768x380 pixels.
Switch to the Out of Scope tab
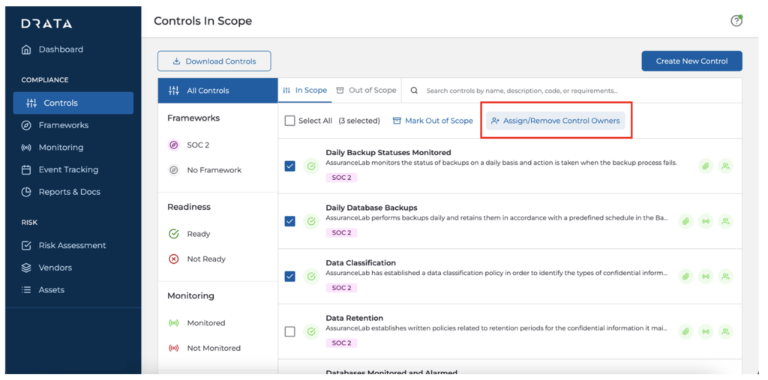[366, 91]
